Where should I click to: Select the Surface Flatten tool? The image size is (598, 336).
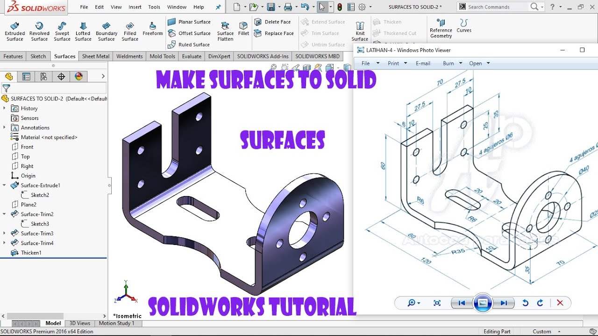(x=225, y=31)
